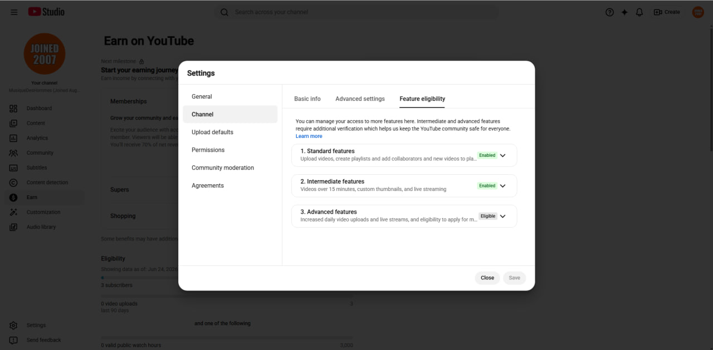This screenshot has height=350, width=713.
Task: Click the Community label in sidebar
Action: point(40,153)
